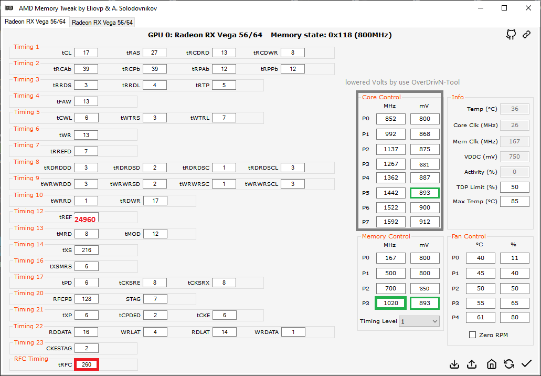This screenshot has width=541, height=376.
Task: Click the RFCPB input field
Action: [86, 299]
